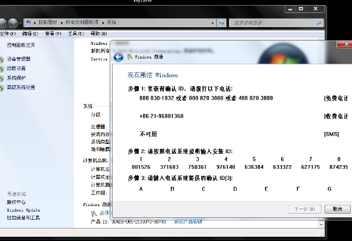
Task: Click the confirmation ID column label A
Action: [141, 189]
